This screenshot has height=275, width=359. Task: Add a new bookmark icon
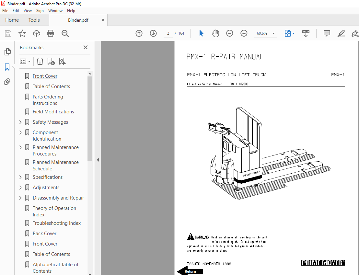coord(51,61)
